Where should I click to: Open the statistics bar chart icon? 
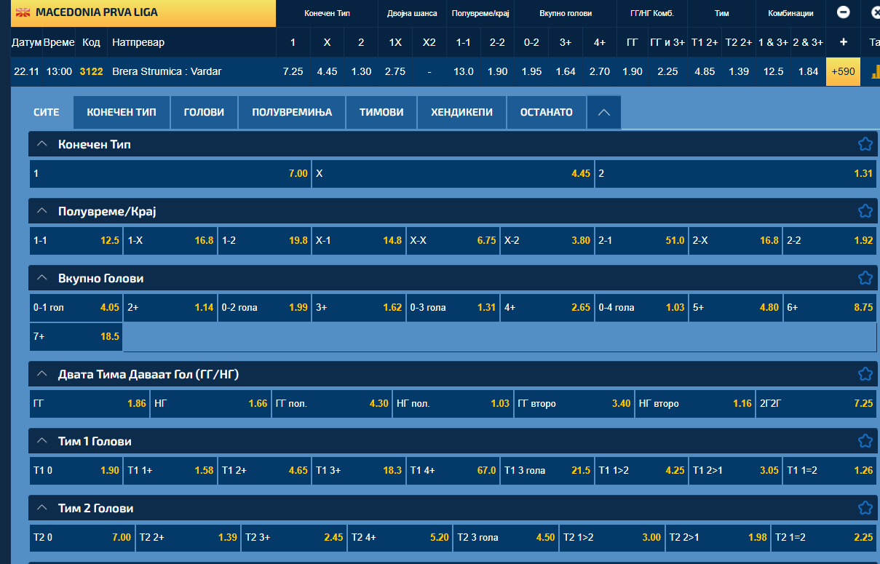click(874, 71)
